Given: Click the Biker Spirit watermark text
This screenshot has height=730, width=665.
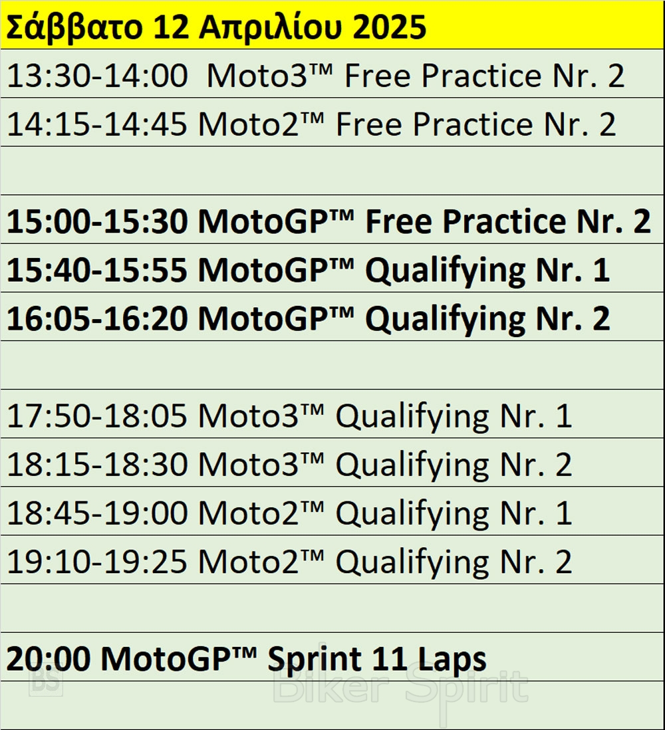Looking at the screenshot, I should (x=400, y=688).
